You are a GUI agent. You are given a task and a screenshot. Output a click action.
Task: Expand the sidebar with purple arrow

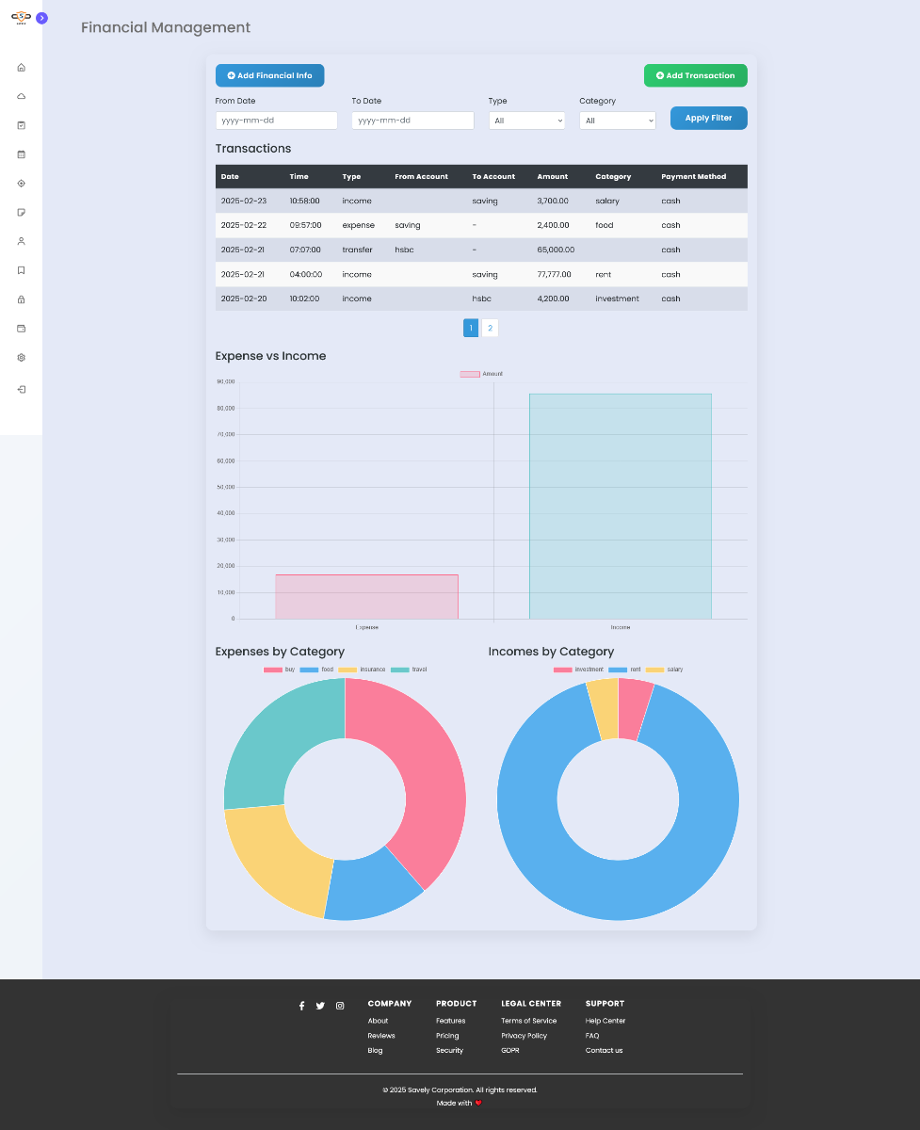click(41, 18)
